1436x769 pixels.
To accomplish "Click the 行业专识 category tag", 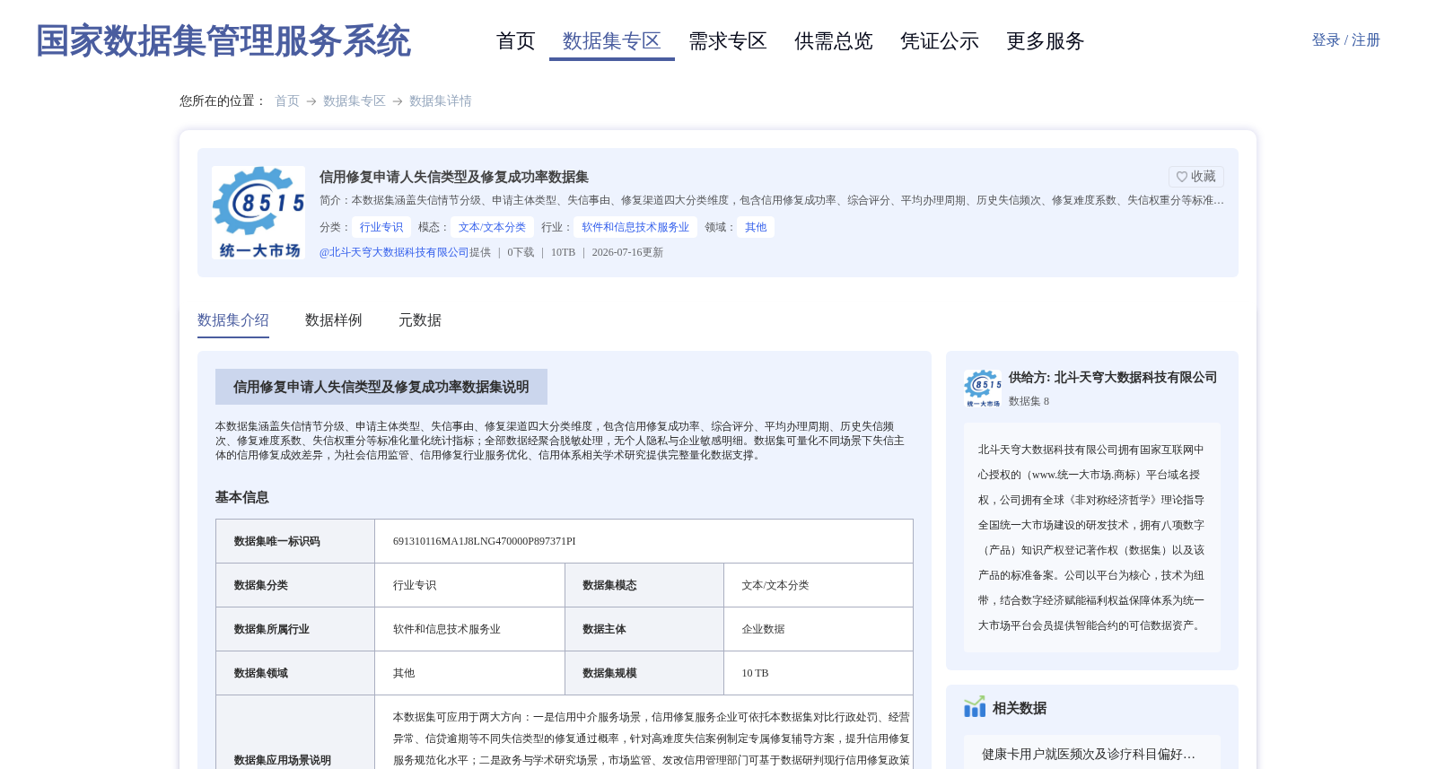I will (381, 227).
